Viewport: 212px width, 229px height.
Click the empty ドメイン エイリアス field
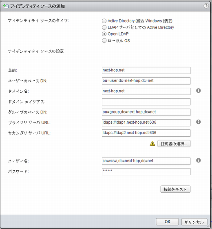click(x=146, y=102)
